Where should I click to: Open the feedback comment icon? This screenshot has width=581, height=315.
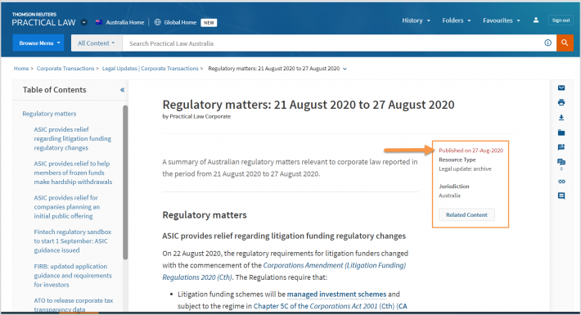point(561,196)
